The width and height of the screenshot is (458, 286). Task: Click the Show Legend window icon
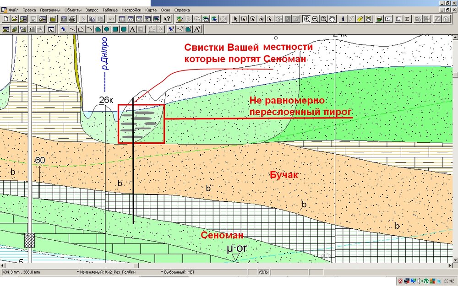click(398, 19)
